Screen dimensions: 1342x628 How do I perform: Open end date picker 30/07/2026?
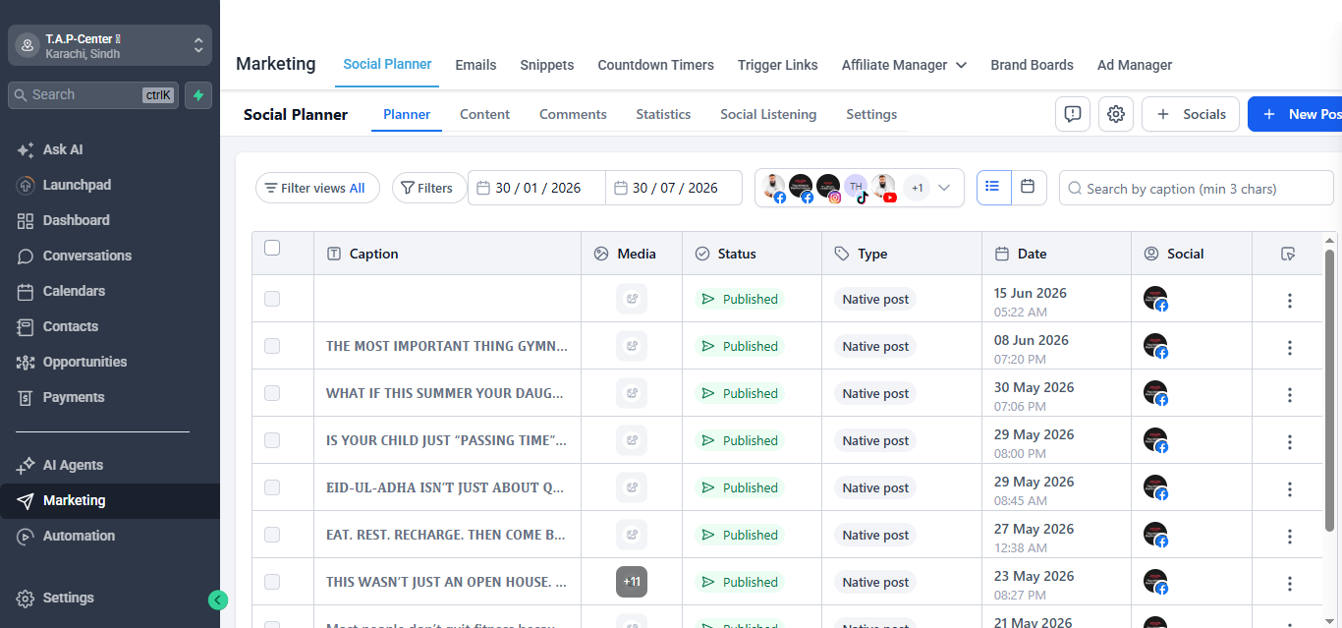click(674, 188)
